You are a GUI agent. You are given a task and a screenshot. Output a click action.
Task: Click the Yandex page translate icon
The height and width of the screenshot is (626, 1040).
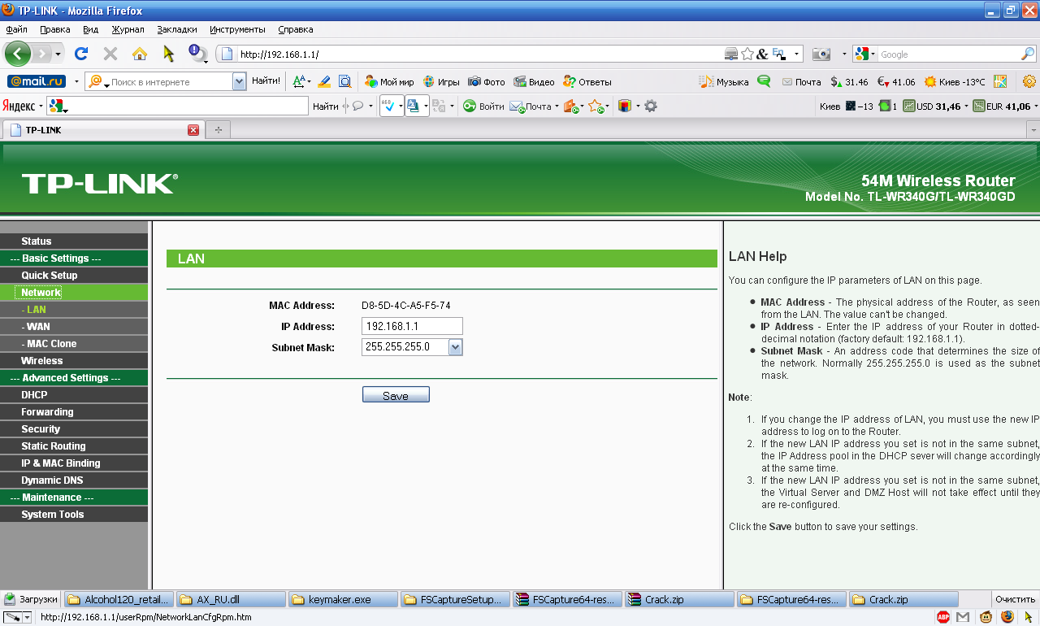[413, 106]
